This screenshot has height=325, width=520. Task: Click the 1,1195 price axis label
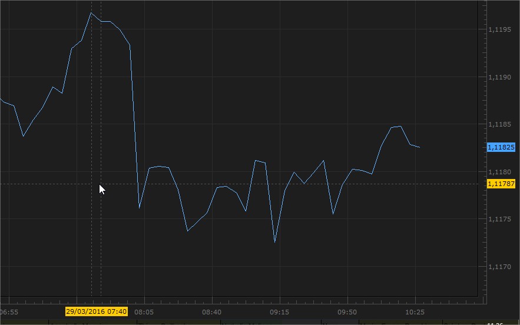[499, 29]
